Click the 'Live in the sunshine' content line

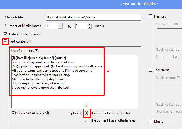41,75
